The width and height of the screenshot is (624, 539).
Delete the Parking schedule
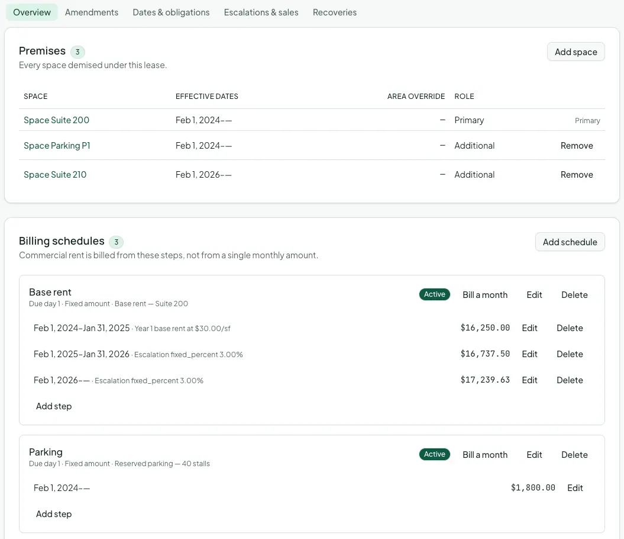coord(574,454)
